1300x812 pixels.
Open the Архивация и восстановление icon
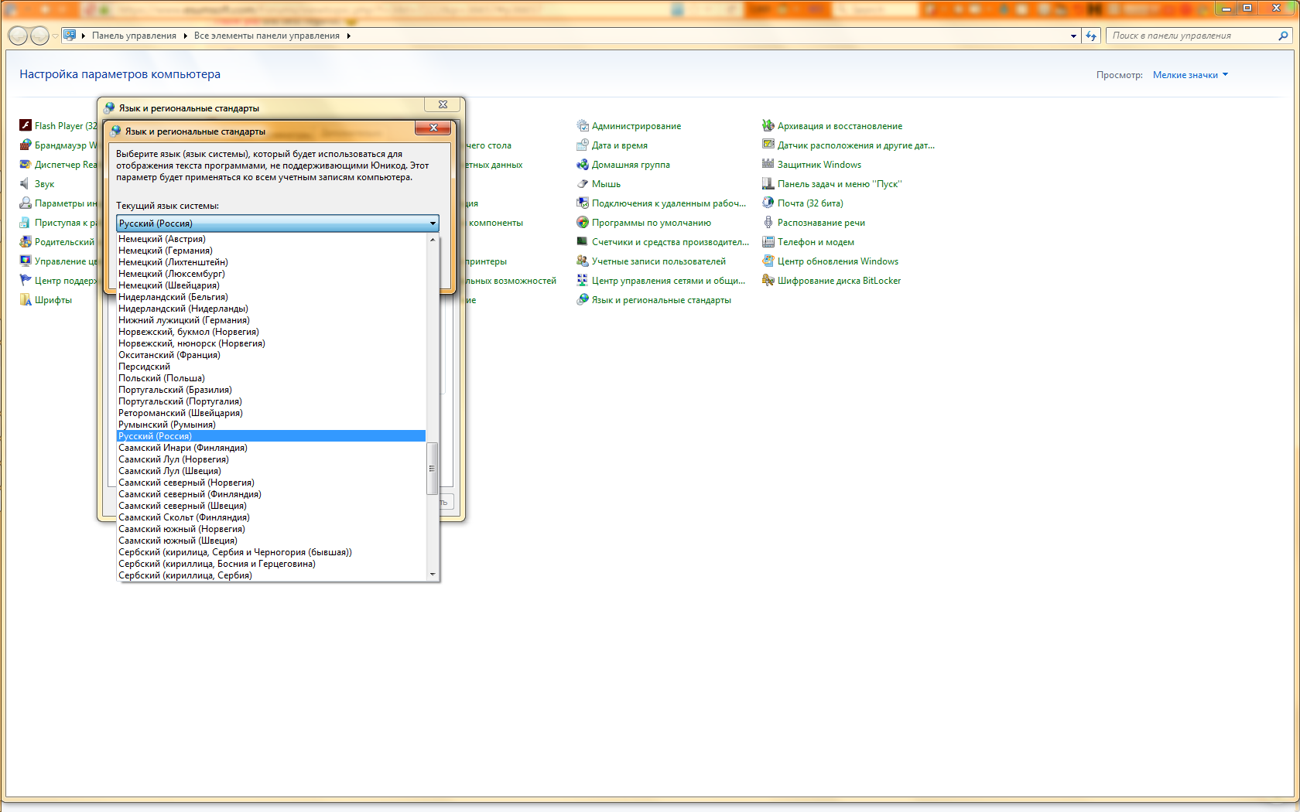point(768,125)
